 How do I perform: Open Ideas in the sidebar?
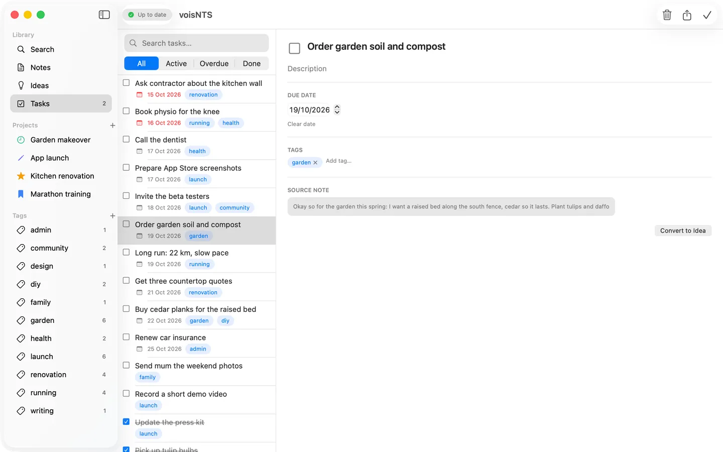click(x=61, y=85)
